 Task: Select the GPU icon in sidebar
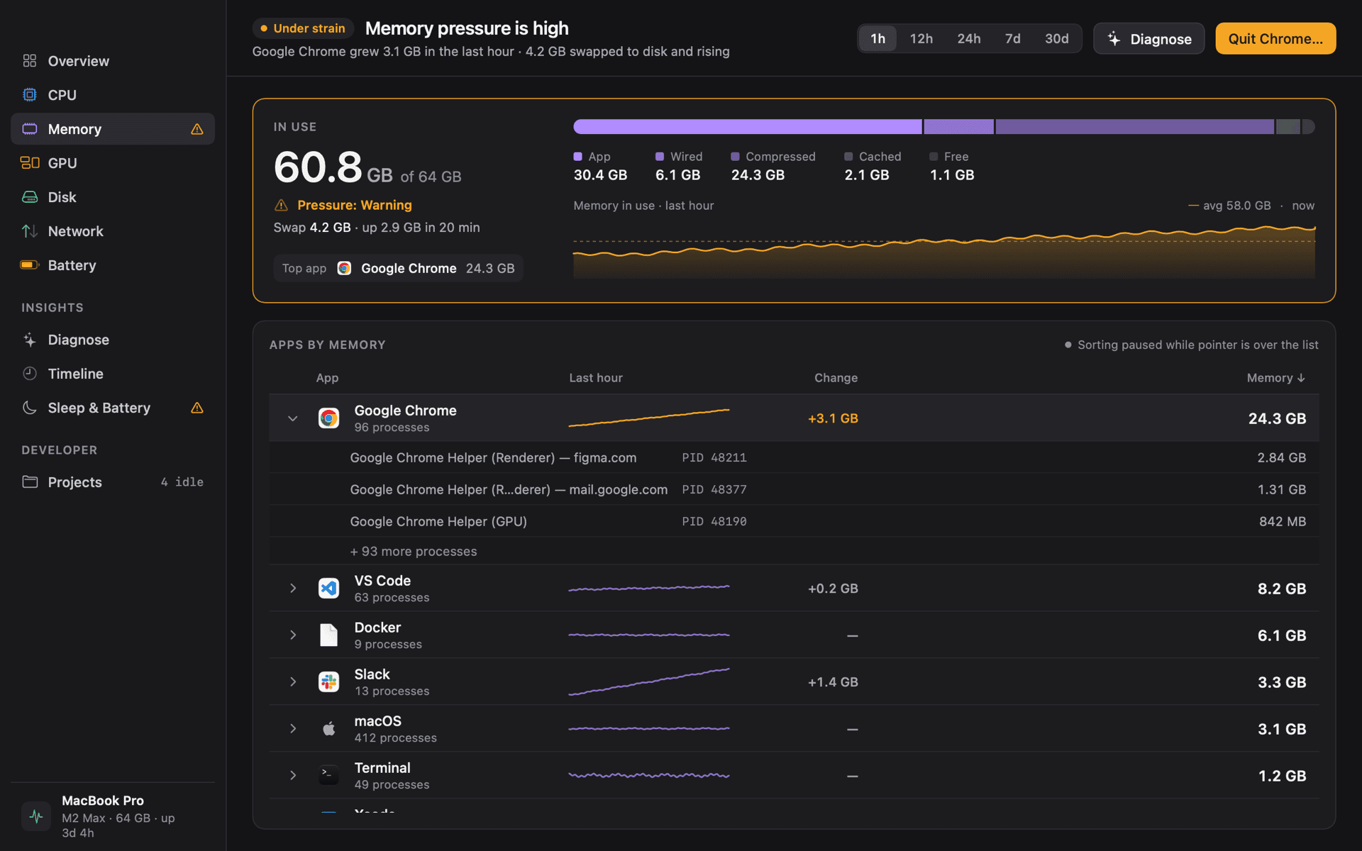click(x=29, y=163)
